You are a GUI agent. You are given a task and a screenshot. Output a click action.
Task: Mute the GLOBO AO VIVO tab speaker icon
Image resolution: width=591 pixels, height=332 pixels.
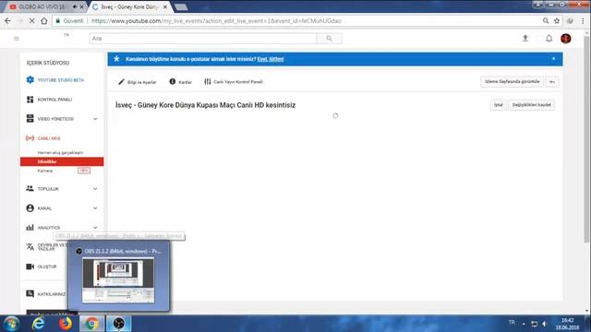click(75, 6)
